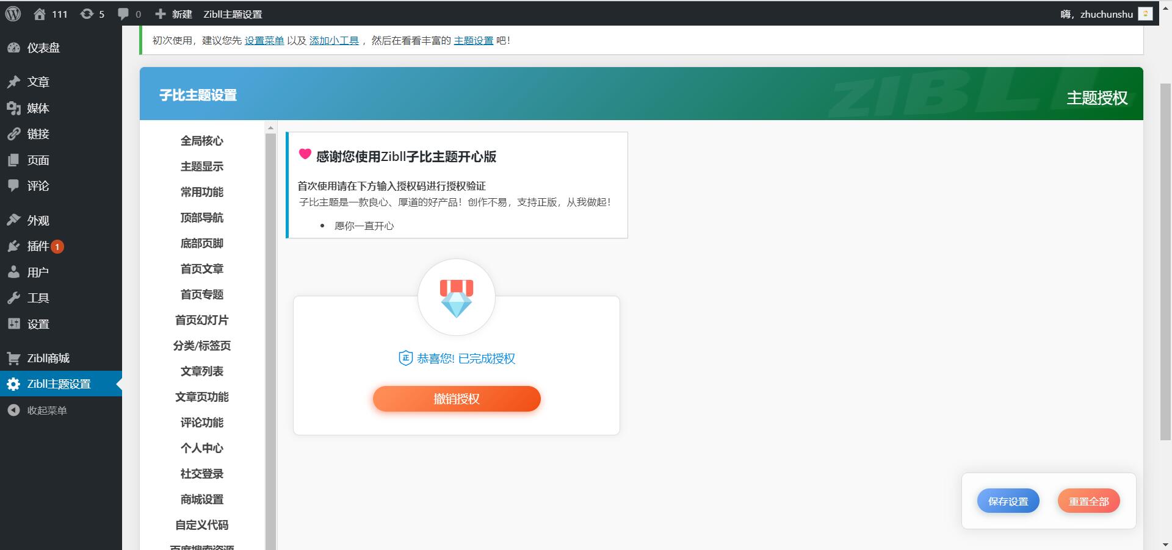Click the pink heart icon
Screen dimensions: 1172x550
tap(305, 154)
